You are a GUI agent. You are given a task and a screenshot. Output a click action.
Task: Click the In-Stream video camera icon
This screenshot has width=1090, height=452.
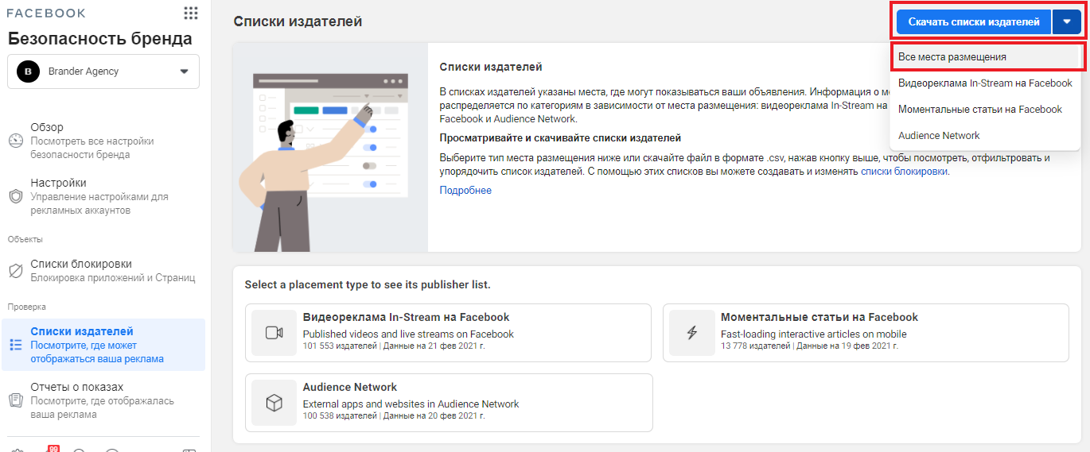click(274, 333)
